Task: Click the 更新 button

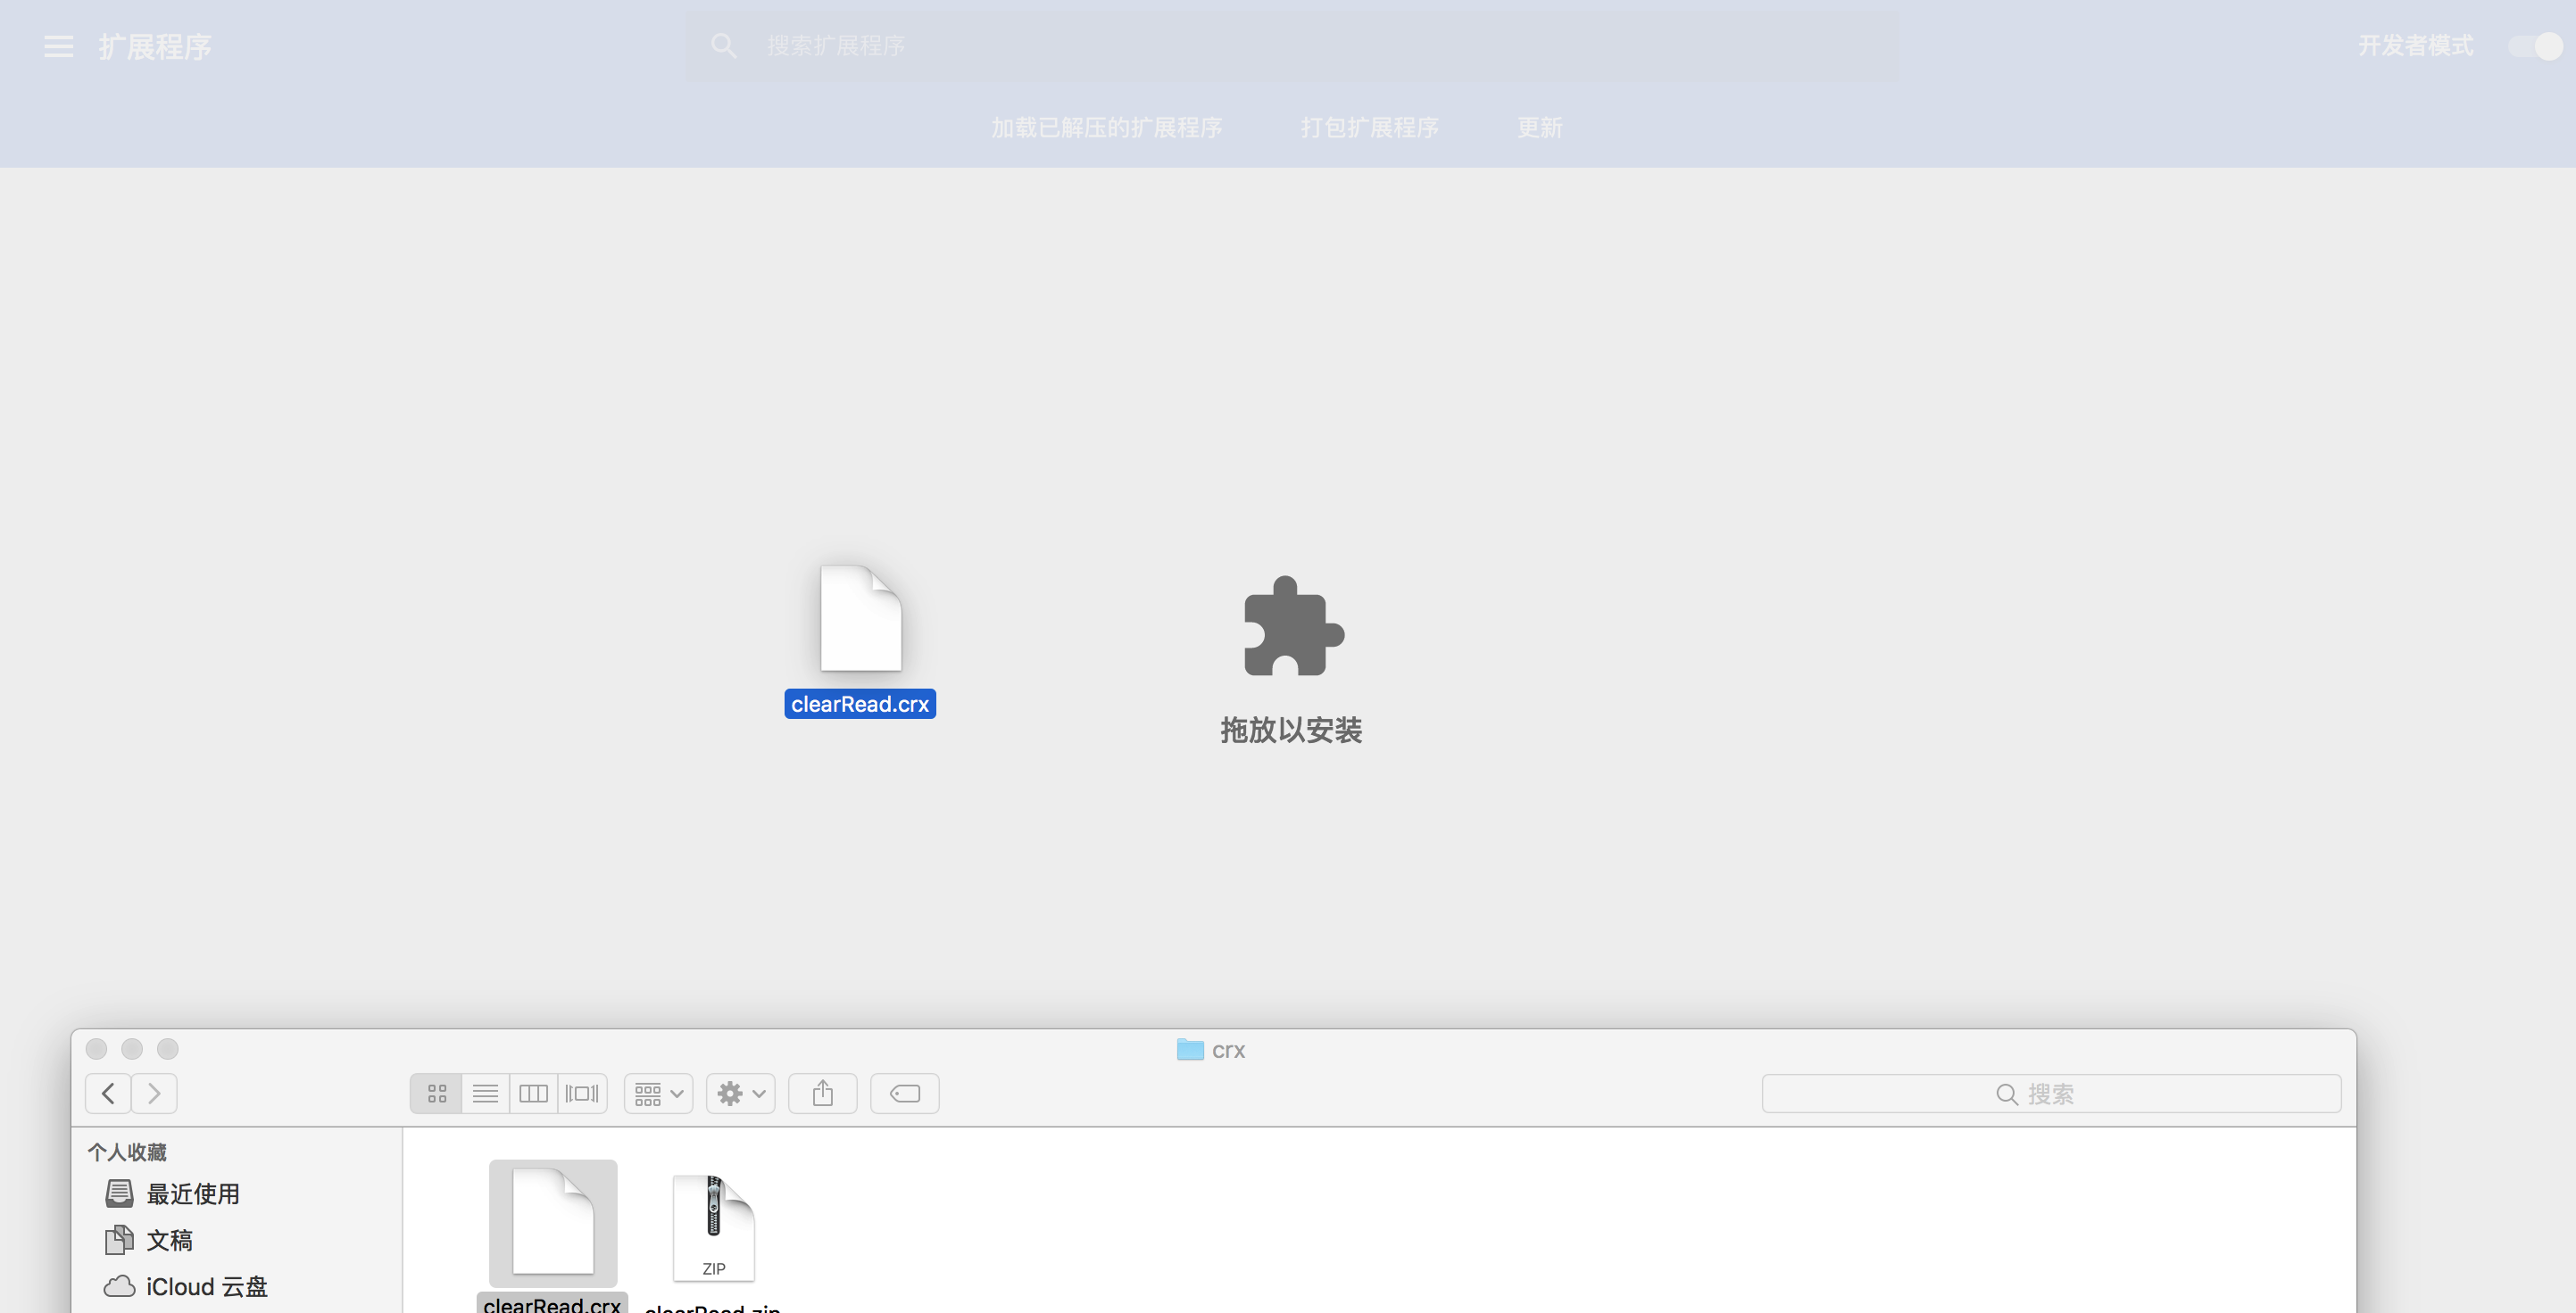Action: coord(1539,128)
